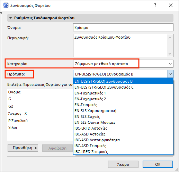This screenshot has height=172, width=179.
Task: Click the Περιγραφή text area
Action: (120, 45)
